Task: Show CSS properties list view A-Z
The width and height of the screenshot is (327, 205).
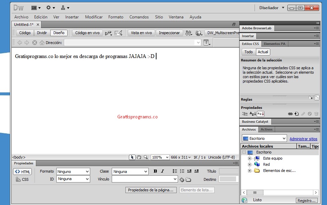Action: pos(253,114)
